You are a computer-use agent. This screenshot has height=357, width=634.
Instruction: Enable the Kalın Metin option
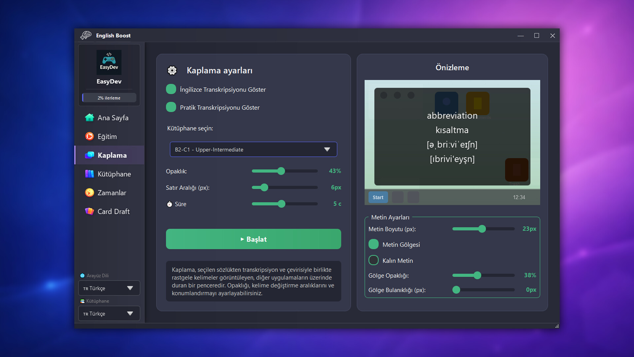[x=373, y=260]
